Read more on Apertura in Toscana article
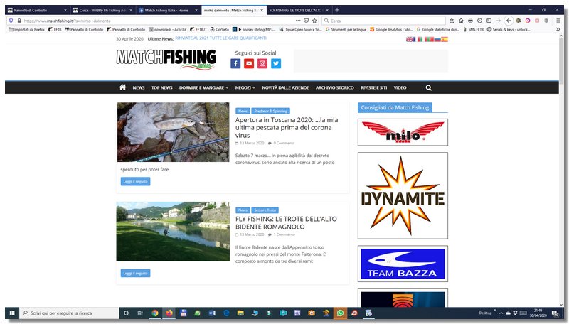 [135, 181]
